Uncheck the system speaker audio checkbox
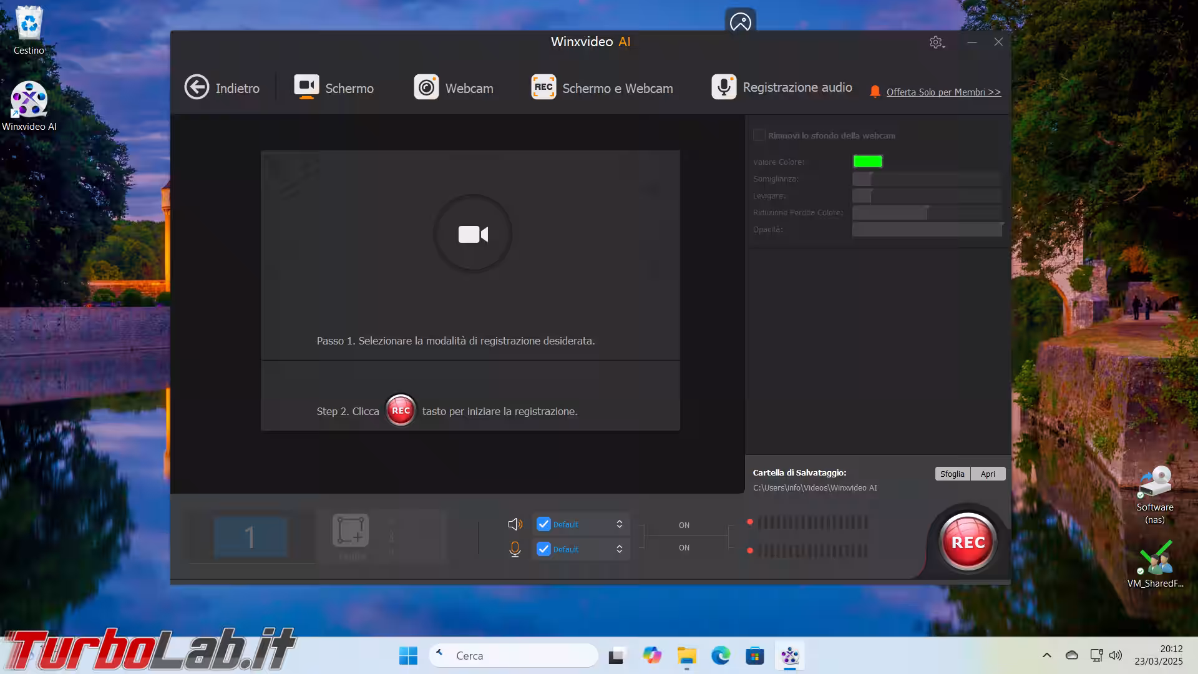This screenshot has height=674, width=1198. pyautogui.click(x=543, y=524)
